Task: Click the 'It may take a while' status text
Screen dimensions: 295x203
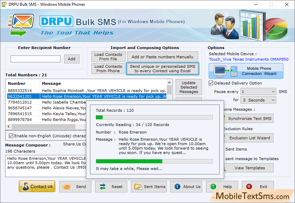Action: 129,169
